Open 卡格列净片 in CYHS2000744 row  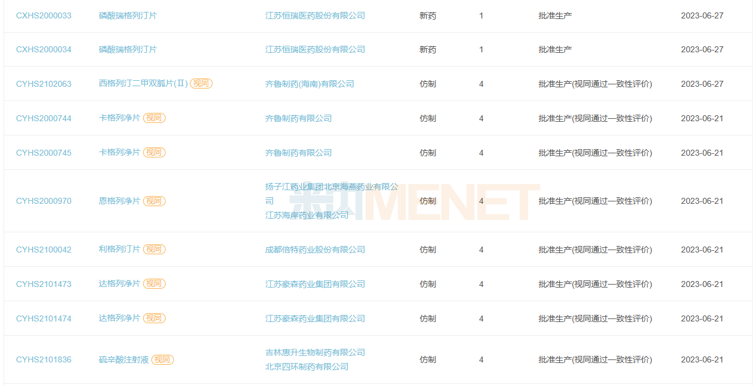coord(119,118)
